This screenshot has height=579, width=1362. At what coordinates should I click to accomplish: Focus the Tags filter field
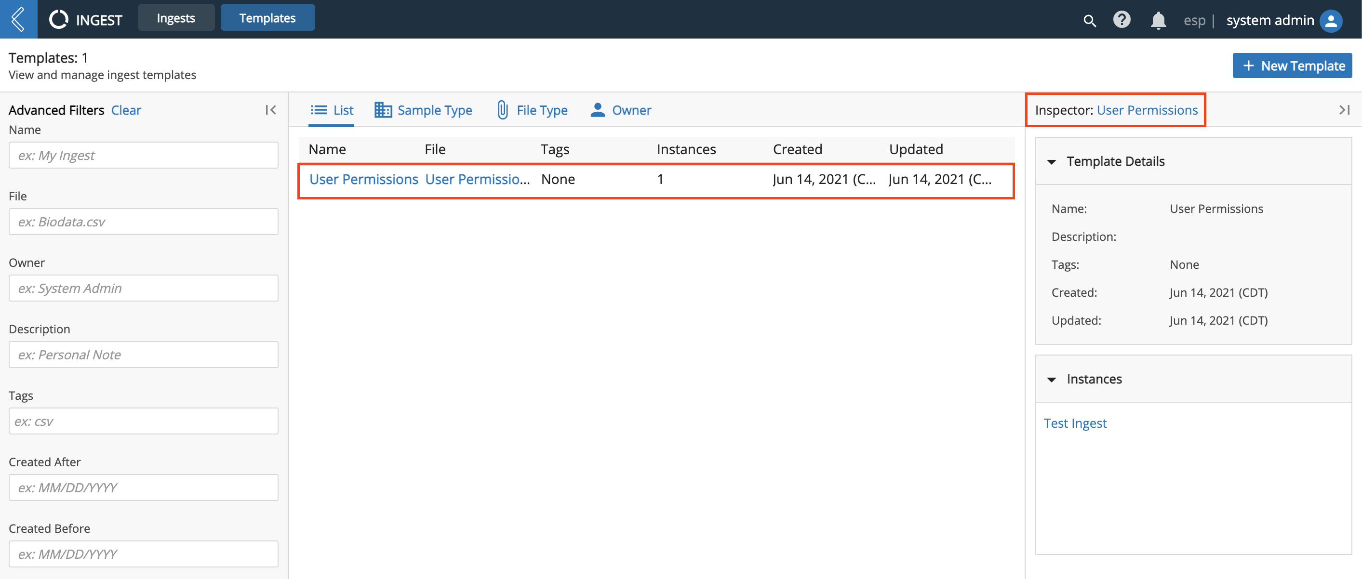click(x=143, y=421)
